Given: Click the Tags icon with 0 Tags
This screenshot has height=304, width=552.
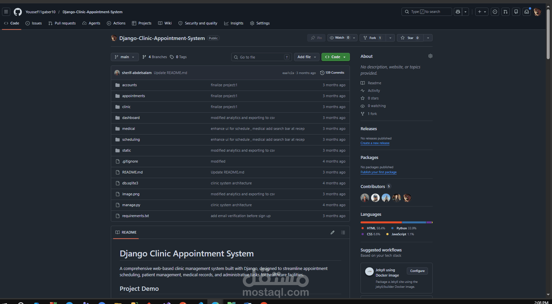Looking at the screenshot, I should pos(172,57).
